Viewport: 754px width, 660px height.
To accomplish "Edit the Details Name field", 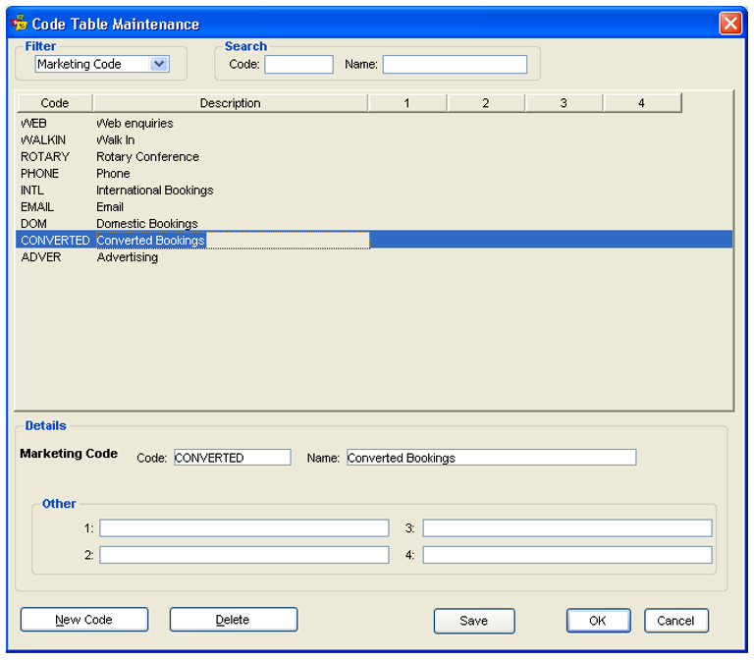I will (492, 458).
